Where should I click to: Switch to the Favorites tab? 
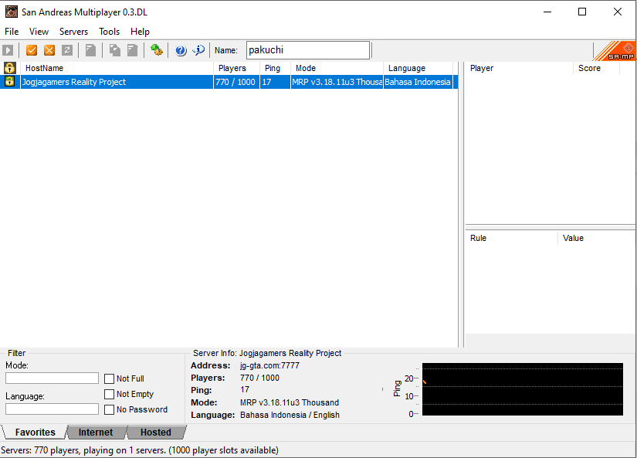(35, 433)
